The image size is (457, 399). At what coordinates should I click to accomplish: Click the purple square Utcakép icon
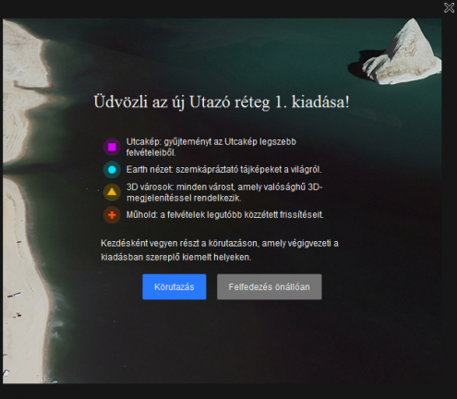(x=112, y=147)
